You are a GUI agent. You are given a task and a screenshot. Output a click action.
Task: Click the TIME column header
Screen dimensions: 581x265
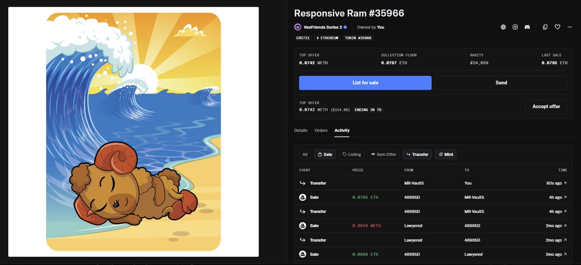pos(563,170)
